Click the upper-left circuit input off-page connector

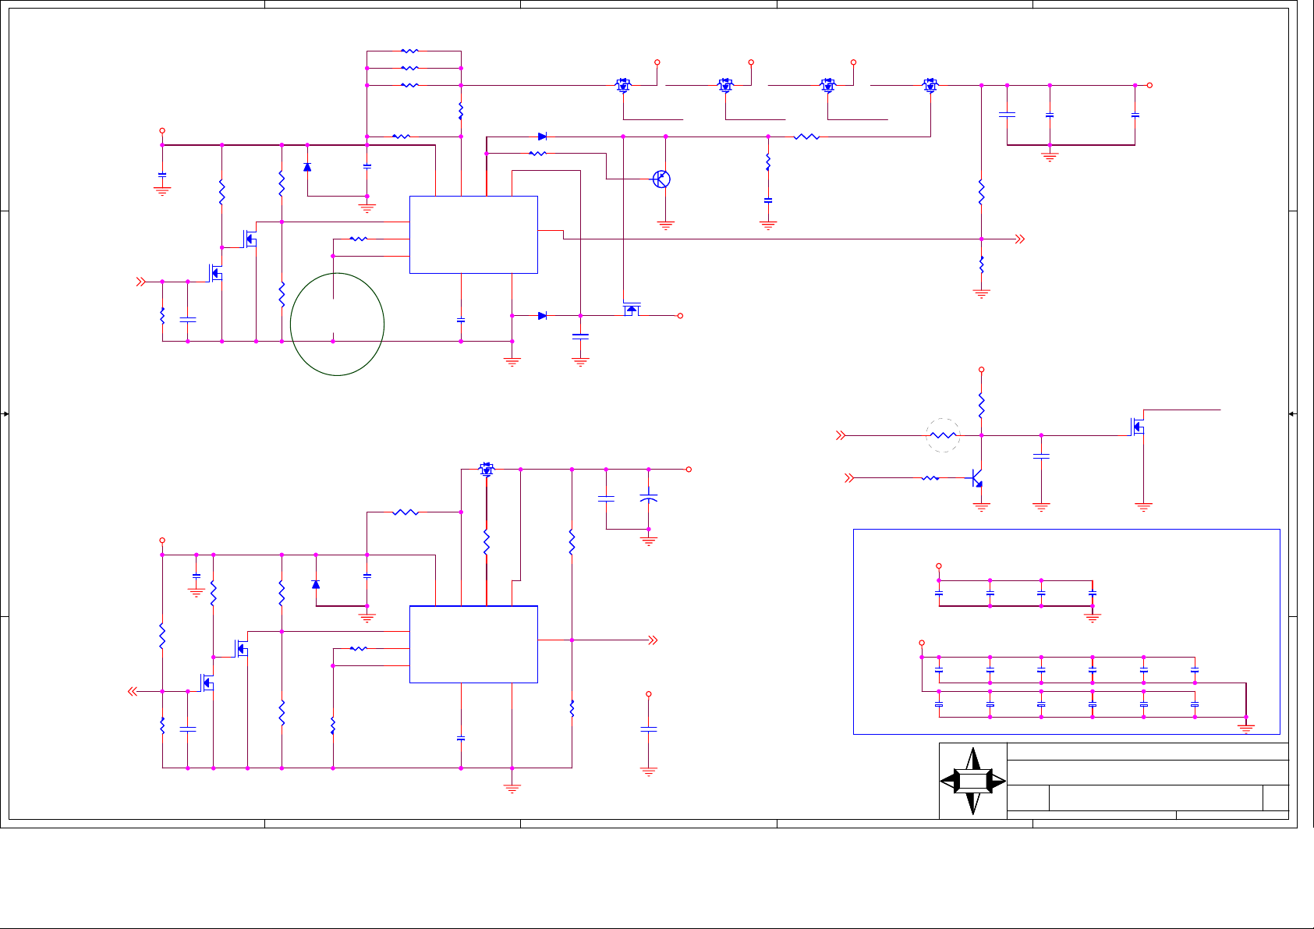tap(140, 282)
